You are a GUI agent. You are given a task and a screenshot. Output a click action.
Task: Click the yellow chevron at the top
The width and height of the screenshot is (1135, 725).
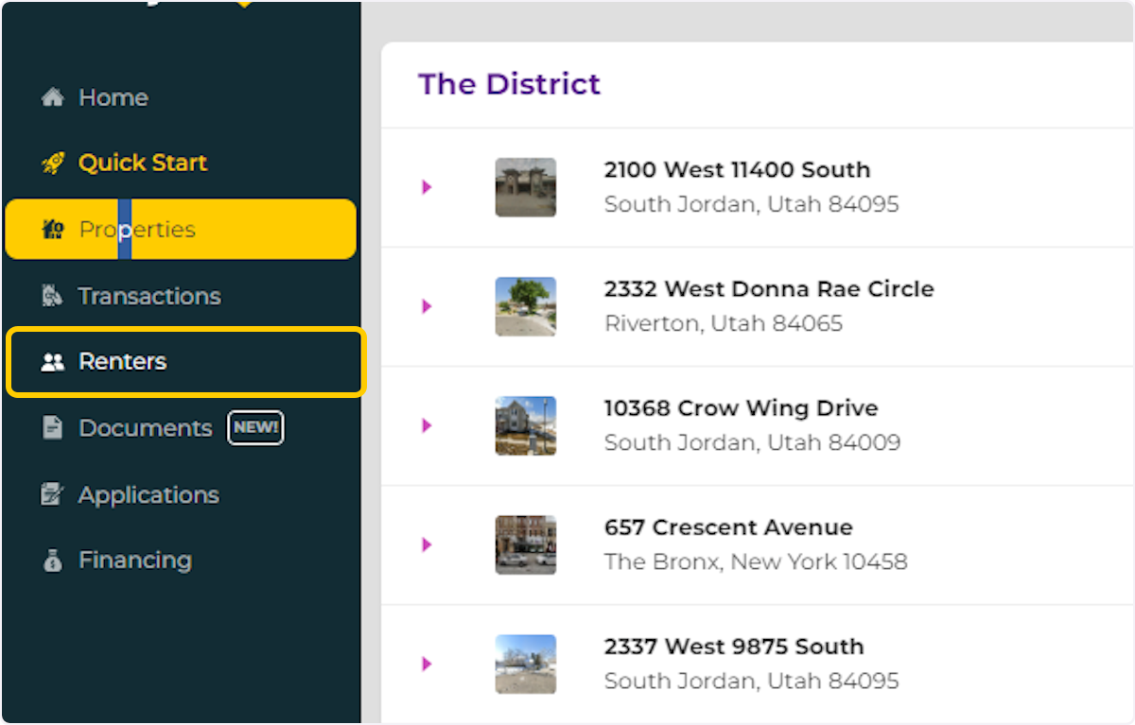pos(242,6)
